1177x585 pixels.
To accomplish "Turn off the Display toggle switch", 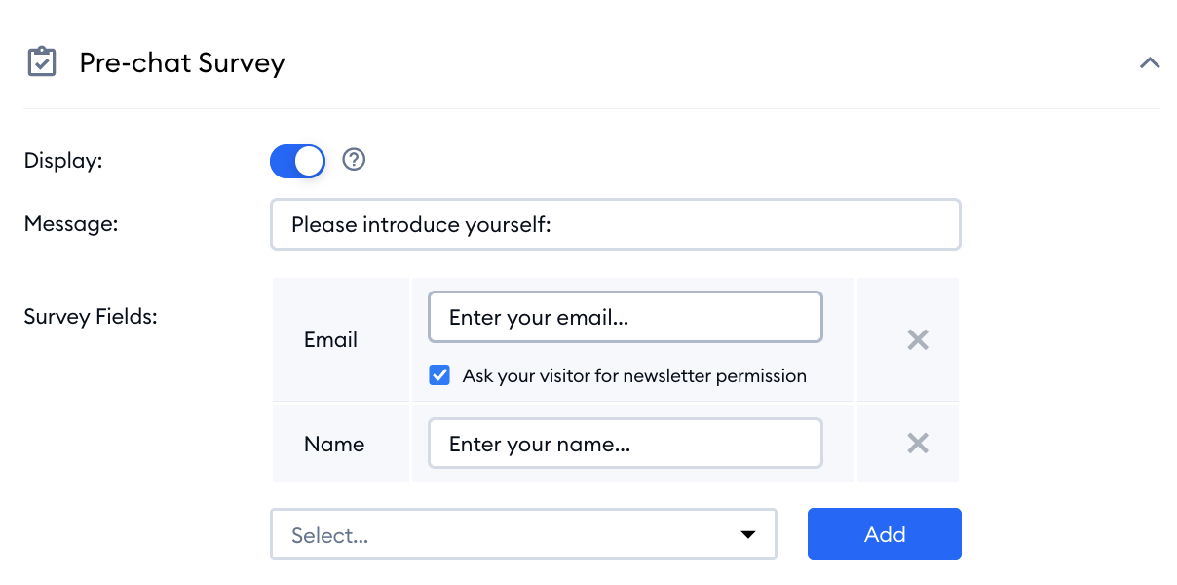I will 297,161.
